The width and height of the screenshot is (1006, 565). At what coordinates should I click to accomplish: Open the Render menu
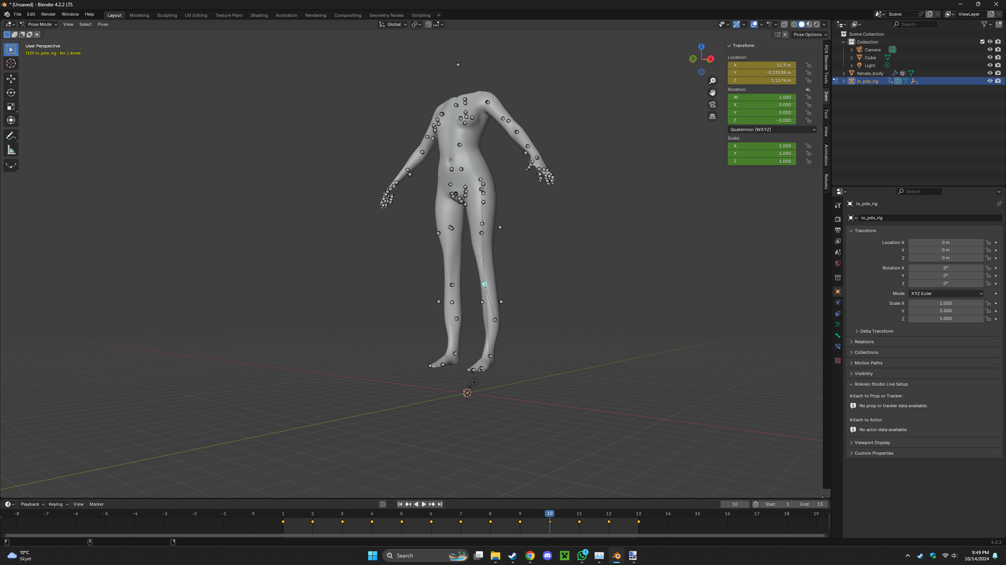tap(48, 14)
